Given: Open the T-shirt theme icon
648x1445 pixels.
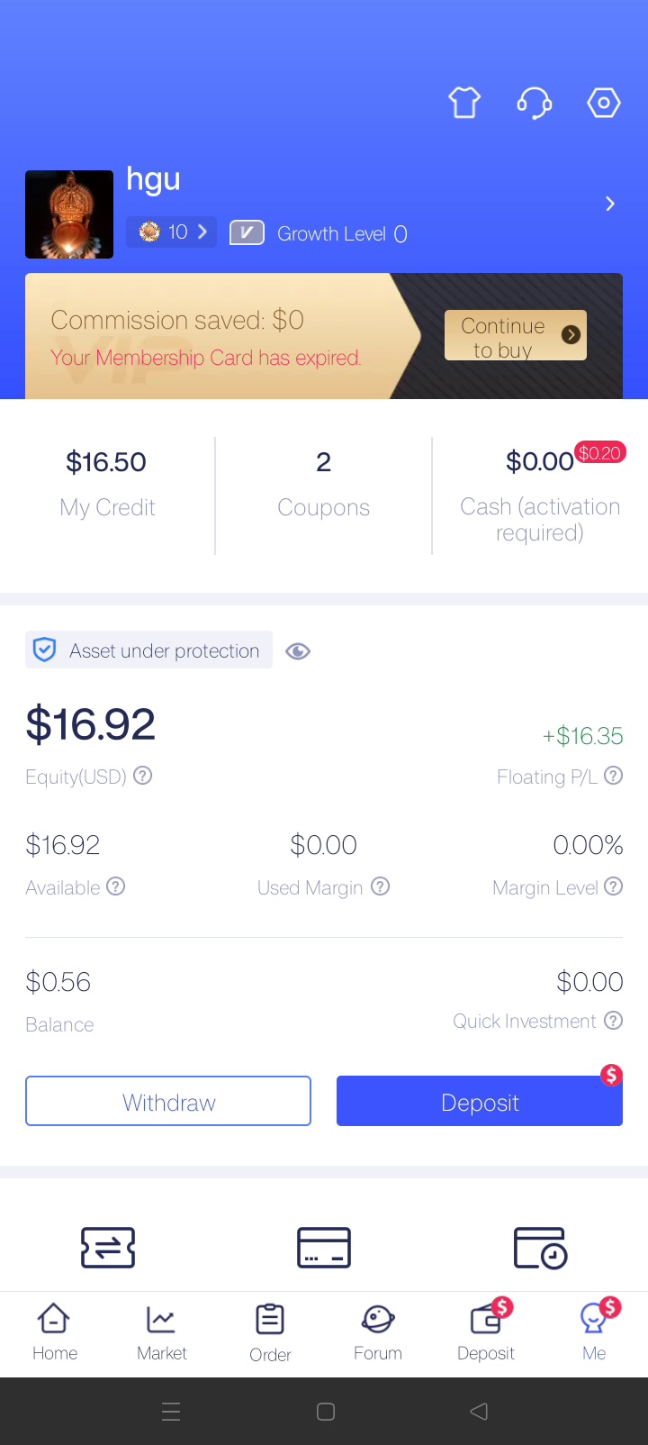Looking at the screenshot, I should coord(464,103).
